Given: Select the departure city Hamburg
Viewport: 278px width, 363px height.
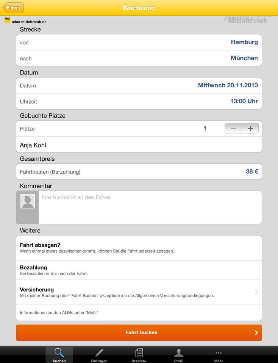Looking at the screenshot, I should (x=244, y=42).
